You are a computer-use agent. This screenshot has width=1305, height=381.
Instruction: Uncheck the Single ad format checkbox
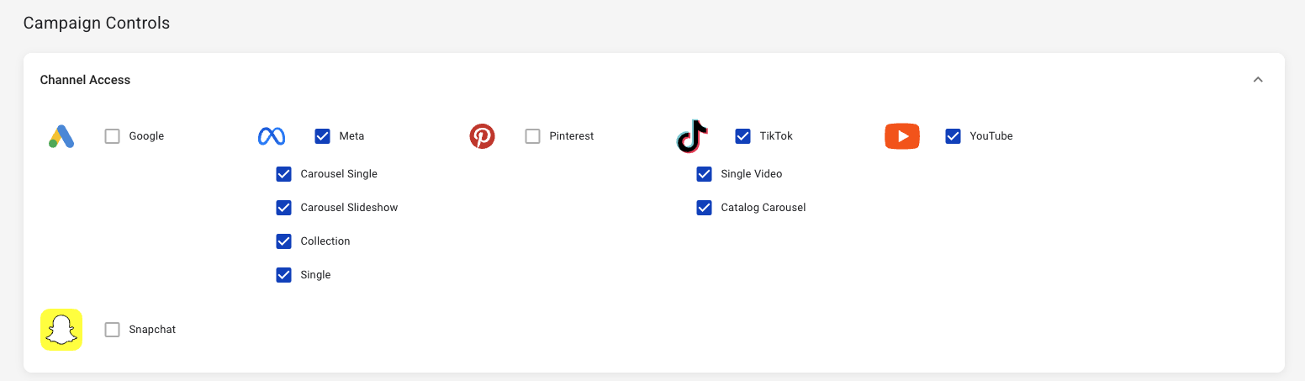coord(284,275)
